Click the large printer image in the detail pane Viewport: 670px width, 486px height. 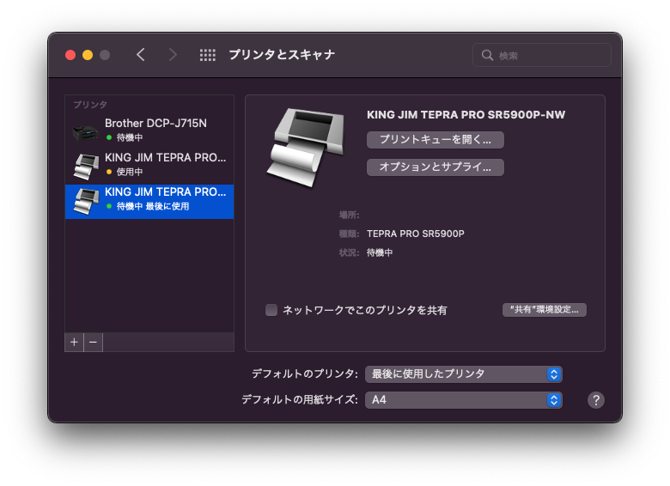(x=306, y=148)
